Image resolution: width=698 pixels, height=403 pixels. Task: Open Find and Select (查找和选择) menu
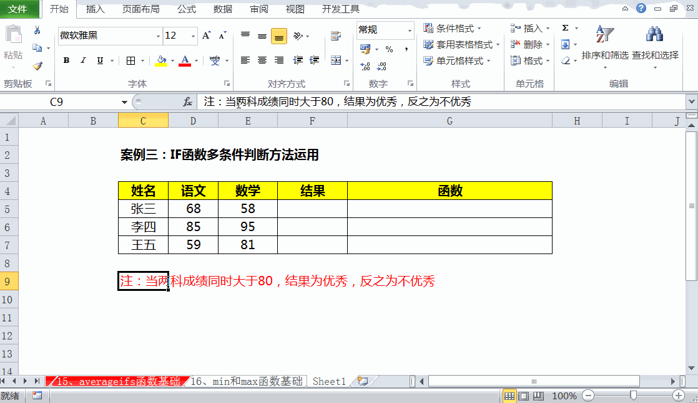pyautogui.click(x=656, y=47)
